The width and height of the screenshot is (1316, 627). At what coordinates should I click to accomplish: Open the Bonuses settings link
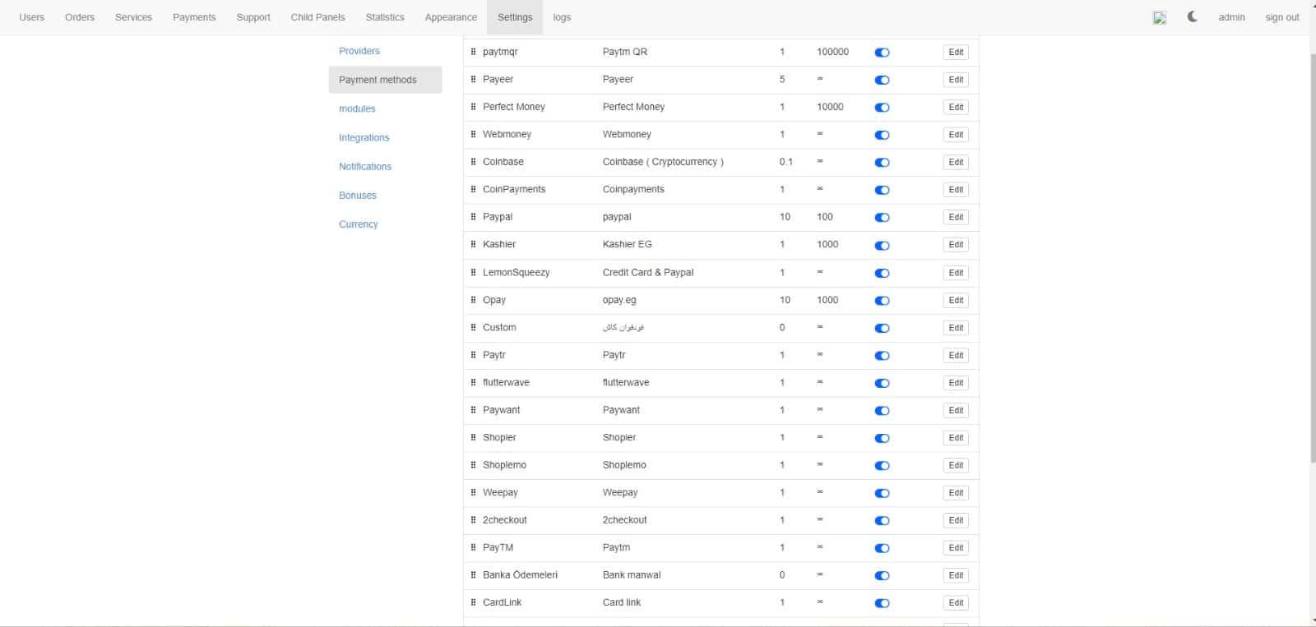pos(358,196)
